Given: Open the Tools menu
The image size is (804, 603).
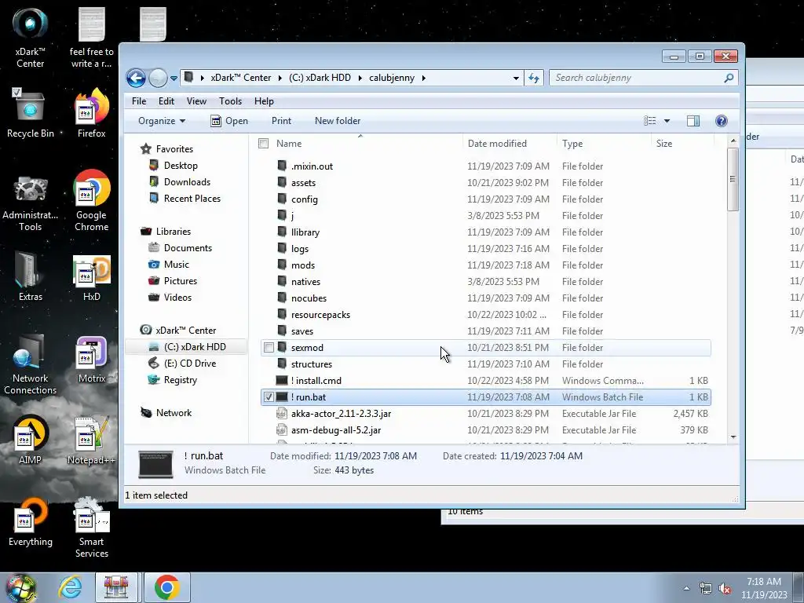Looking at the screenshot, I should (230, 101).
